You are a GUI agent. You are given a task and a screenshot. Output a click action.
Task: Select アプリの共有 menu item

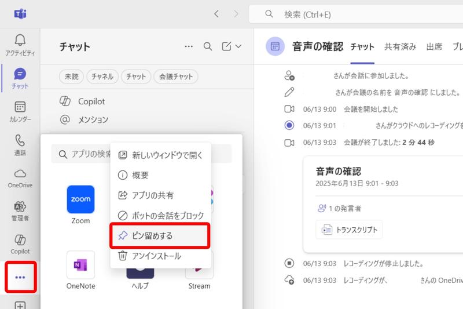161,195
